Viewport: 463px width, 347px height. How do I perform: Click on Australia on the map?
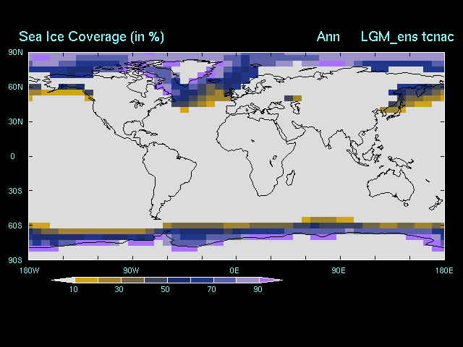click(389, 187)
